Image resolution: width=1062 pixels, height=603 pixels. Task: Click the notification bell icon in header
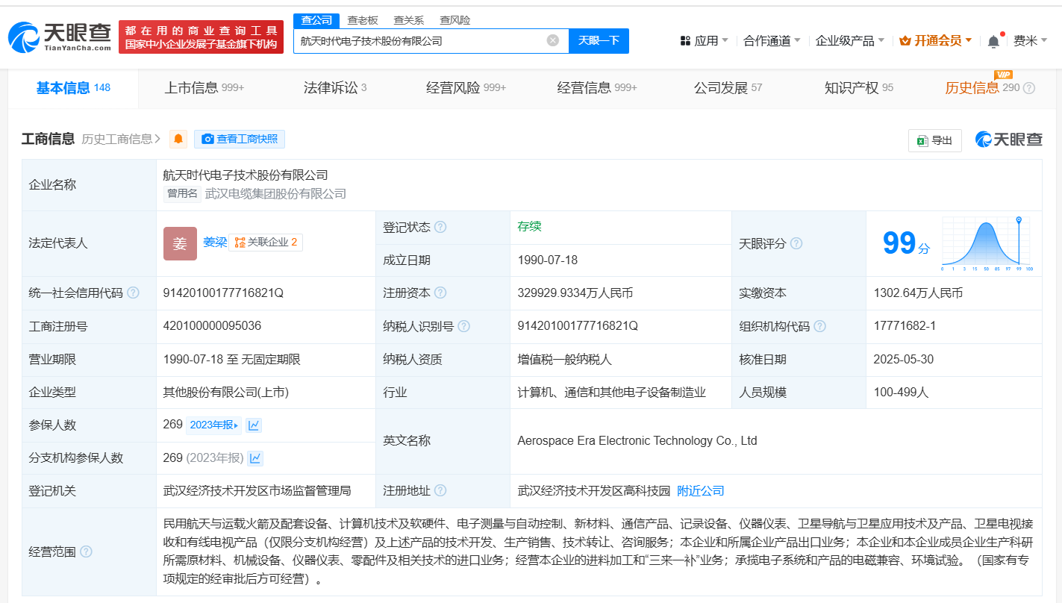click(x=993, y=42)
